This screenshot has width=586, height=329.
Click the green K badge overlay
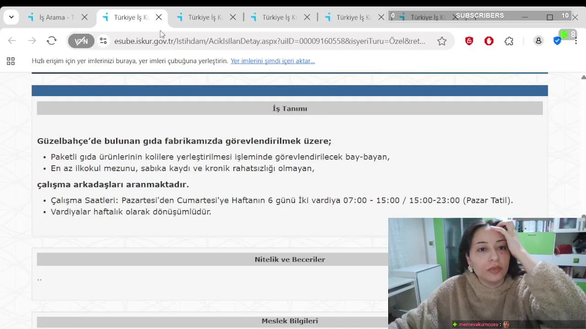click(568, 34)
